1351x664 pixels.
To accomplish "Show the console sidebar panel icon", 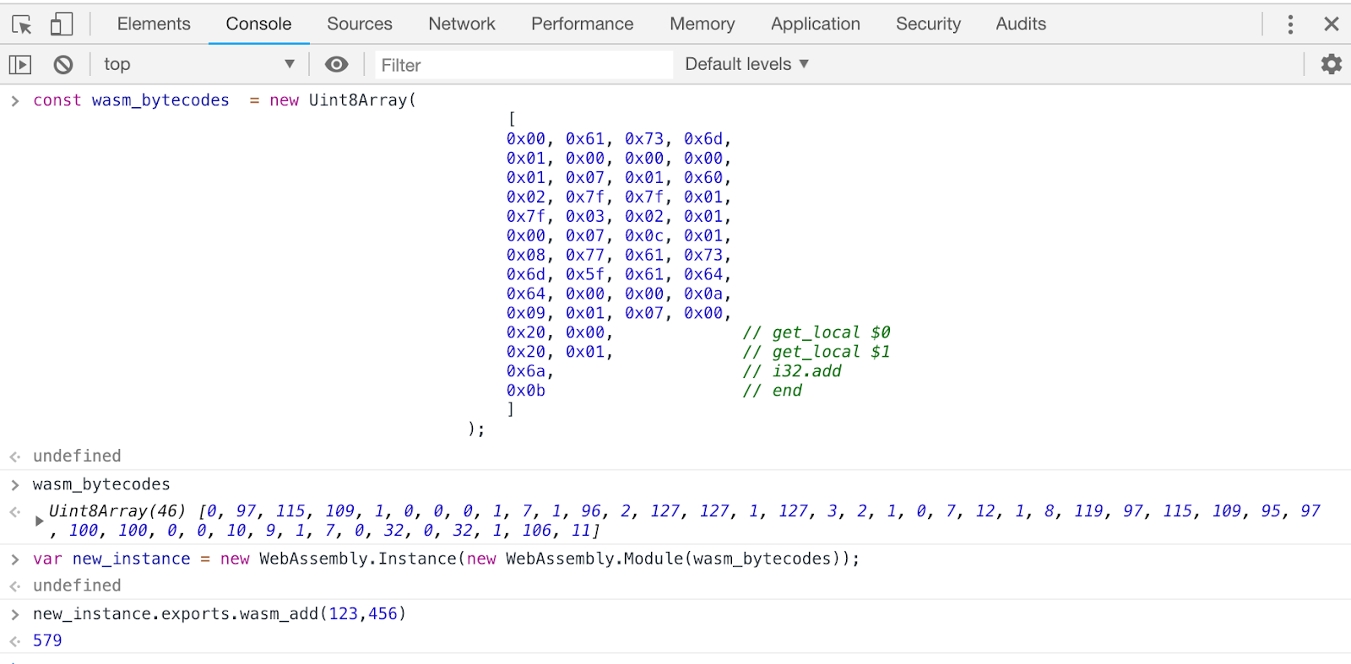I will pos(20,64).
